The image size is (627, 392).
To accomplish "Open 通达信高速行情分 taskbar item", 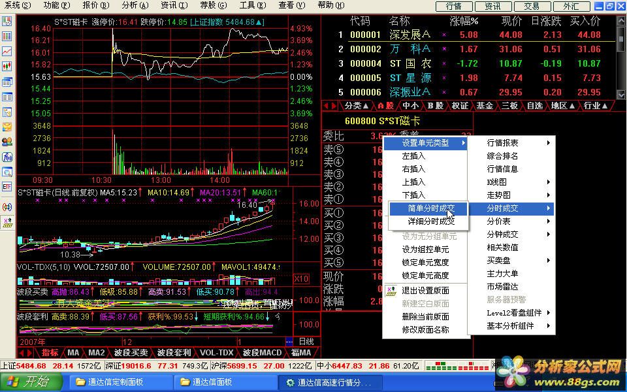I will [330, 382].
